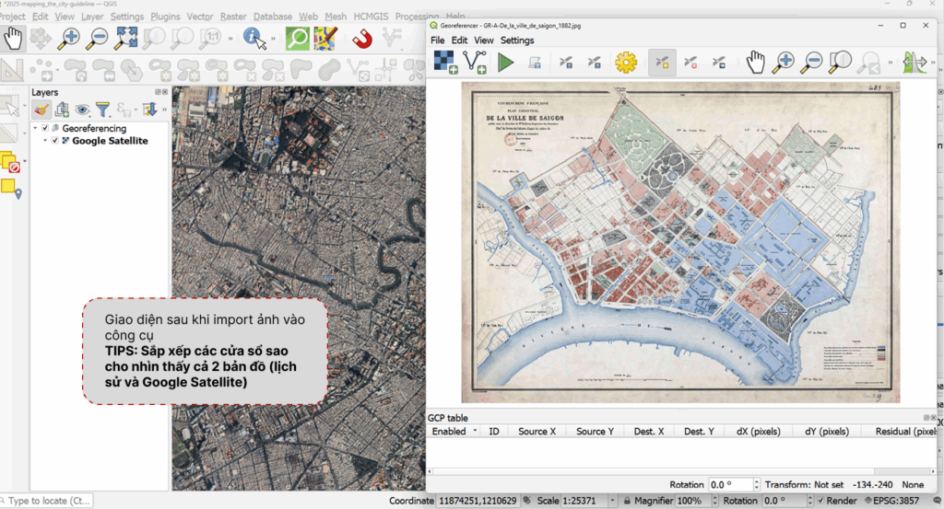This screenshot has height=509, width=944.
Task: Expand the Google Satellite layer node
Action: (45, 141)
